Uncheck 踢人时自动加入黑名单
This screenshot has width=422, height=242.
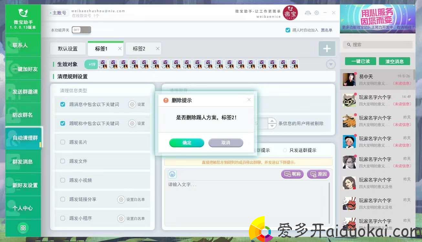tap(288, 30)
